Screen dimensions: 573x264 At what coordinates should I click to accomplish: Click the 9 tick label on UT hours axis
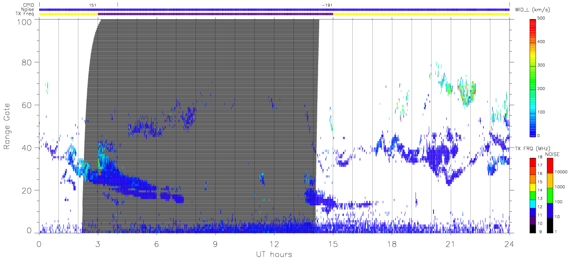pos(216,244)
